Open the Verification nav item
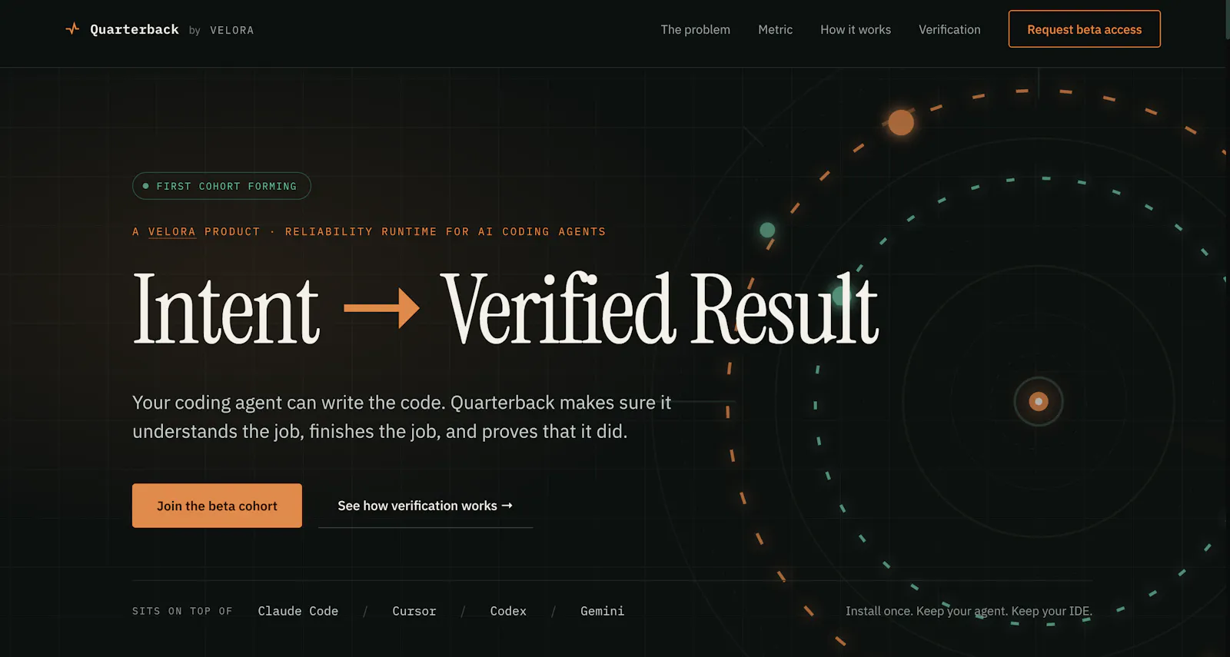Image resolution: width=1230 pixels, height=657 pixels. [x=949, y=29]
